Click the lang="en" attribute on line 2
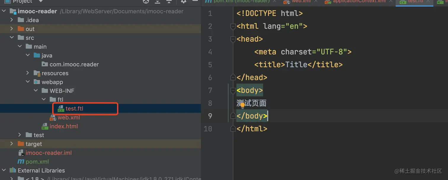The image size is (448, 180). tap(283, 26)
